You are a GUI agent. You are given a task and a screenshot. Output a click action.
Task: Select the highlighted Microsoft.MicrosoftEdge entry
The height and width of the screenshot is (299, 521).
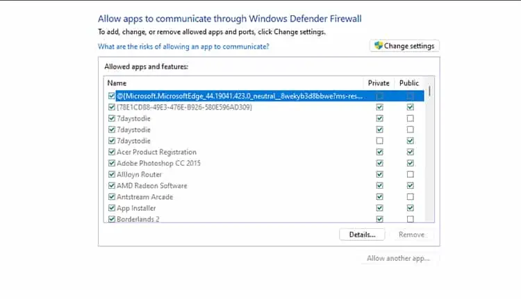(x=240, y=96)
